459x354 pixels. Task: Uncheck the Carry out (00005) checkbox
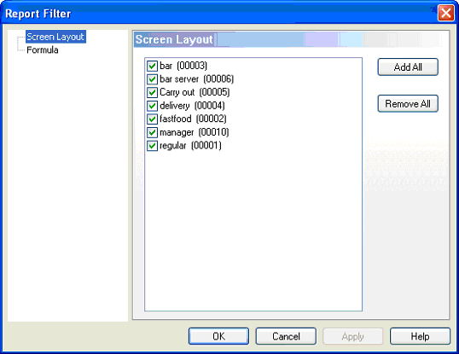(152, 92)
